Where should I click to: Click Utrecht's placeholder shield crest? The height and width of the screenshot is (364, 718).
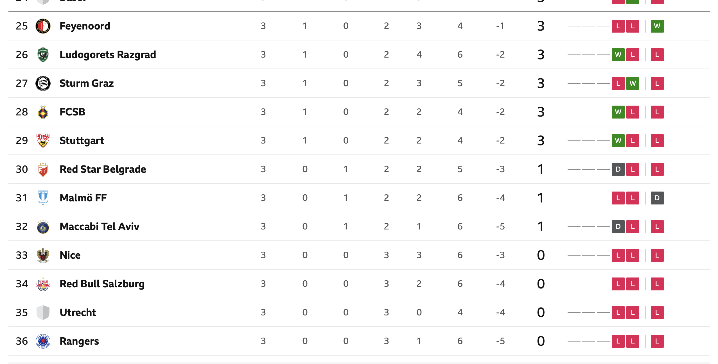click(43, 313)
